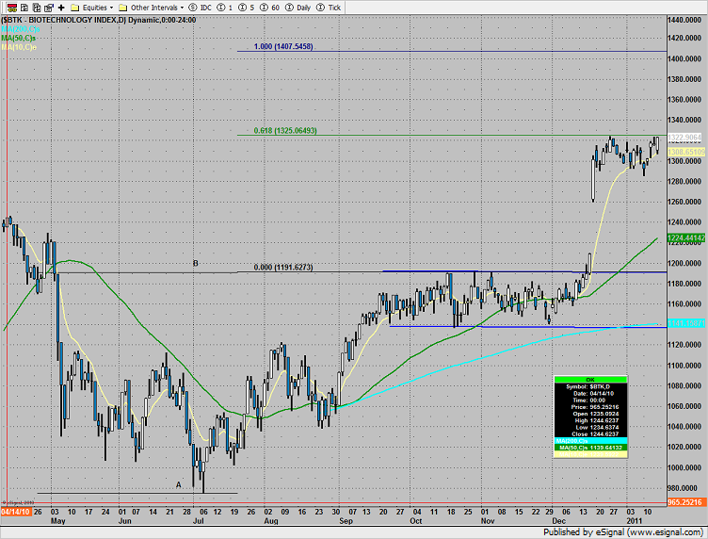Switch to the Tick interval
Screen dimensions: 708x539
(x=329, y=8)
